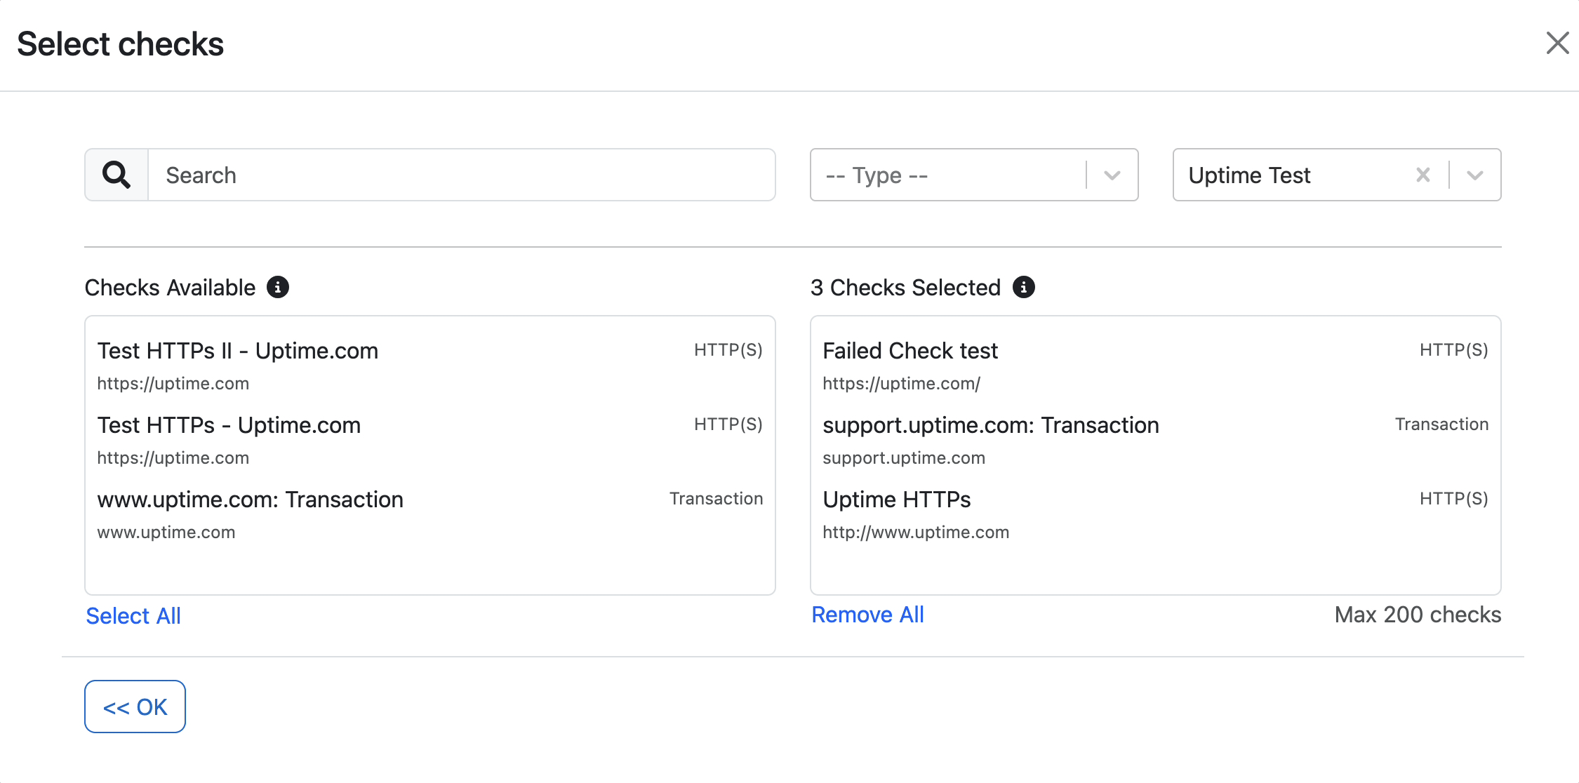
Task: Click the info icon beside Checks Available
Action: pos(278,287)
